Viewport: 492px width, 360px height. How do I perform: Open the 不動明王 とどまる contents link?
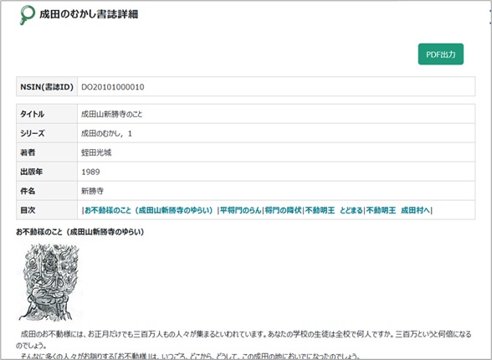click(x=334, y=210)
